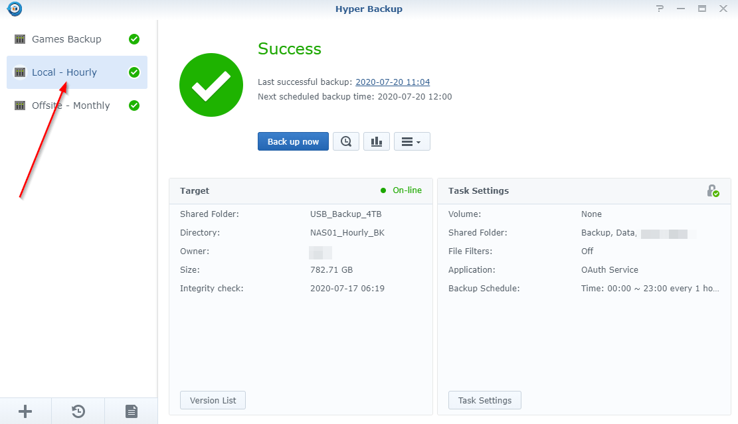Viewport: 738px width, 424px height.
Task: Click the Target panel heading
Action: click(x=195, y=190)
